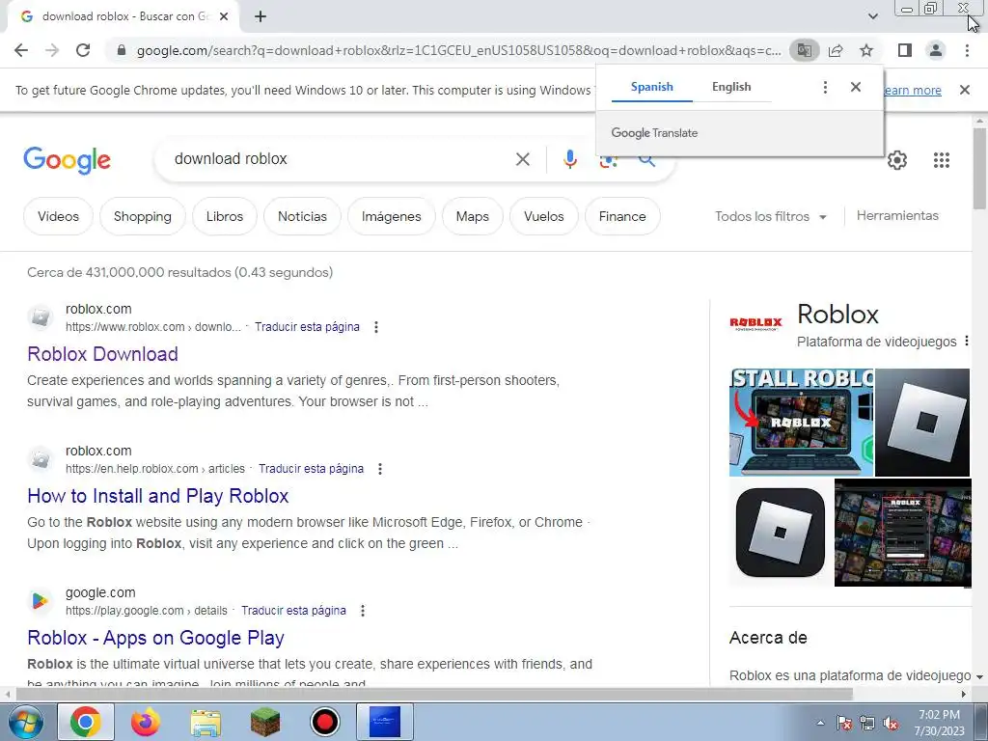988x741 pixels.
Task: Open the tab search chevron
Action: pos(872,16)
